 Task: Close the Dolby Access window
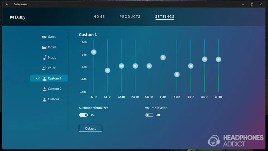pyautogui.click(x=261, y=4)
